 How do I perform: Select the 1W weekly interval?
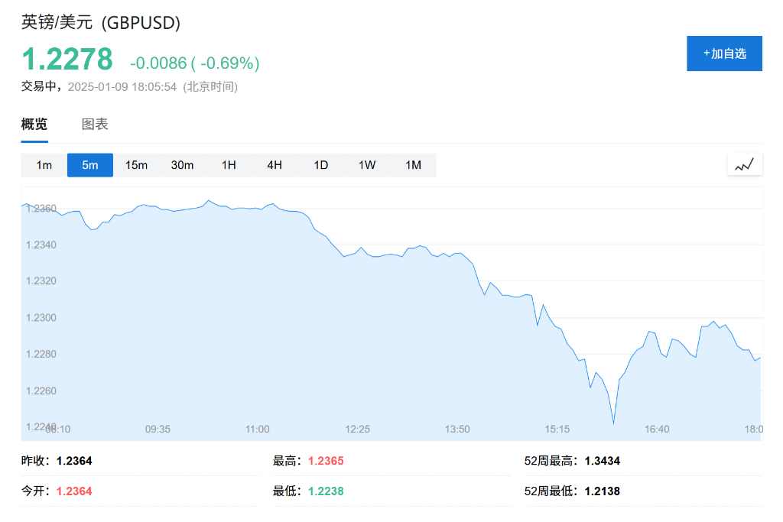point(367,165)
